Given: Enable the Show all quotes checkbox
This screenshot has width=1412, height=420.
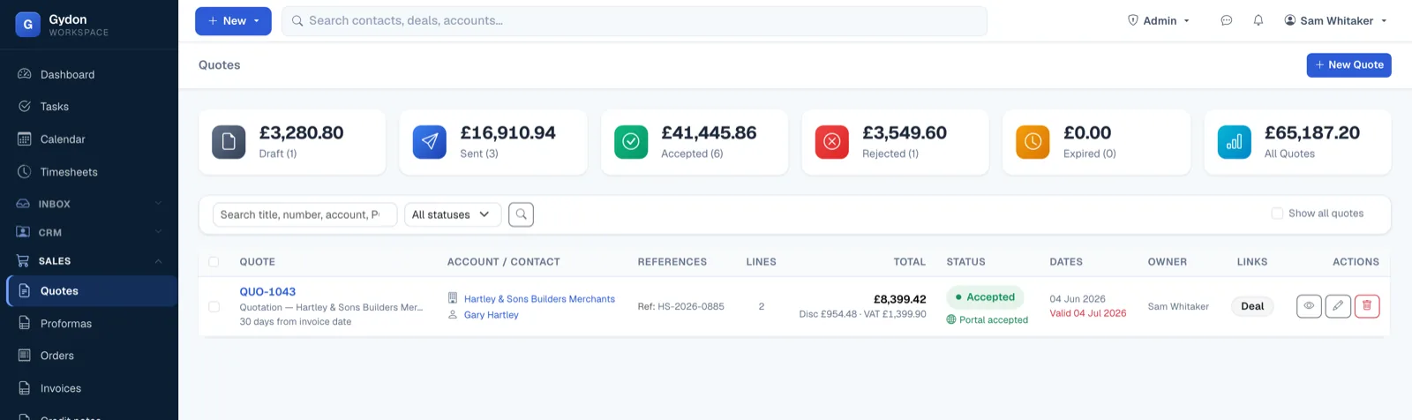Looking at the screenshot, I should tap(1277, 214).
